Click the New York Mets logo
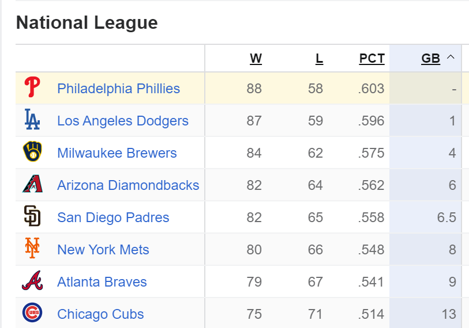 pos(32,250)
